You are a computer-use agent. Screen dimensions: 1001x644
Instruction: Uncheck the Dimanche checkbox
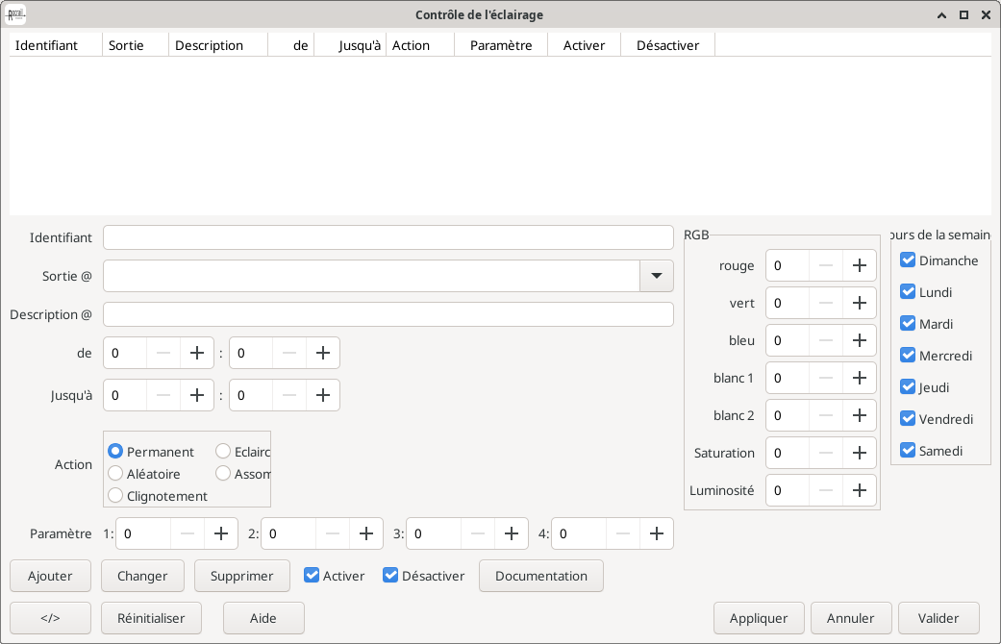point(908,260)
